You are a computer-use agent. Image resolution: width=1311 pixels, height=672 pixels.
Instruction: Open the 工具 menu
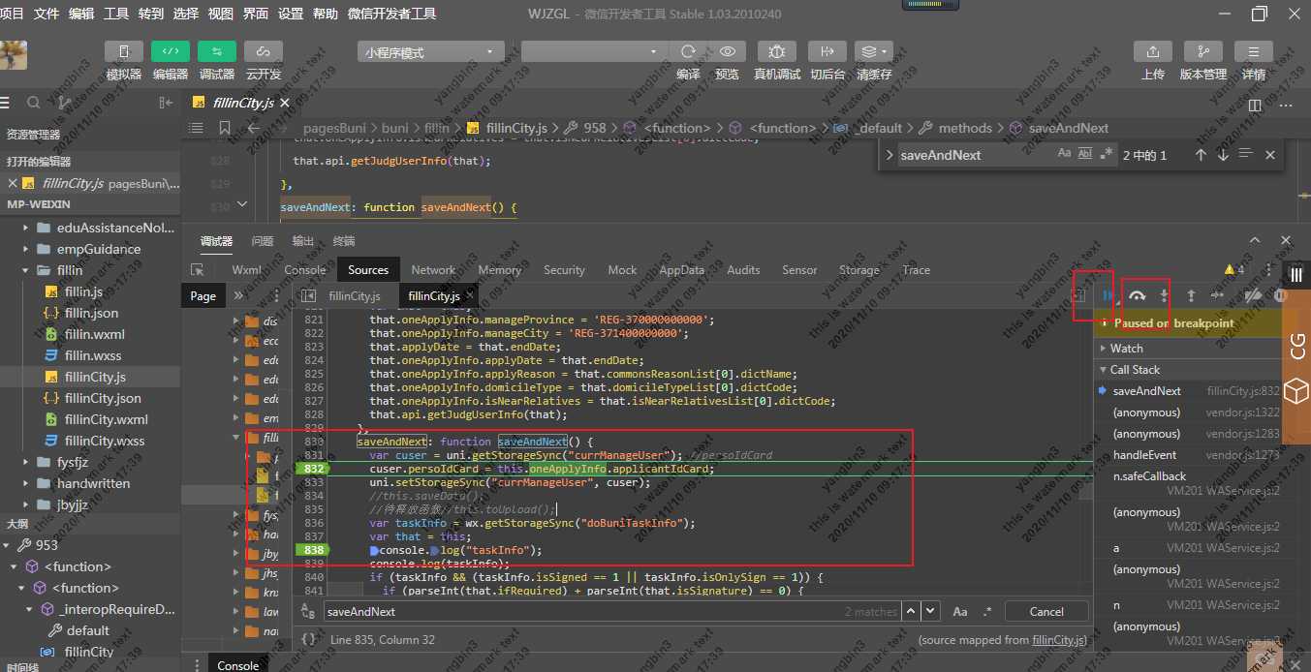click(x=116, y=14)
